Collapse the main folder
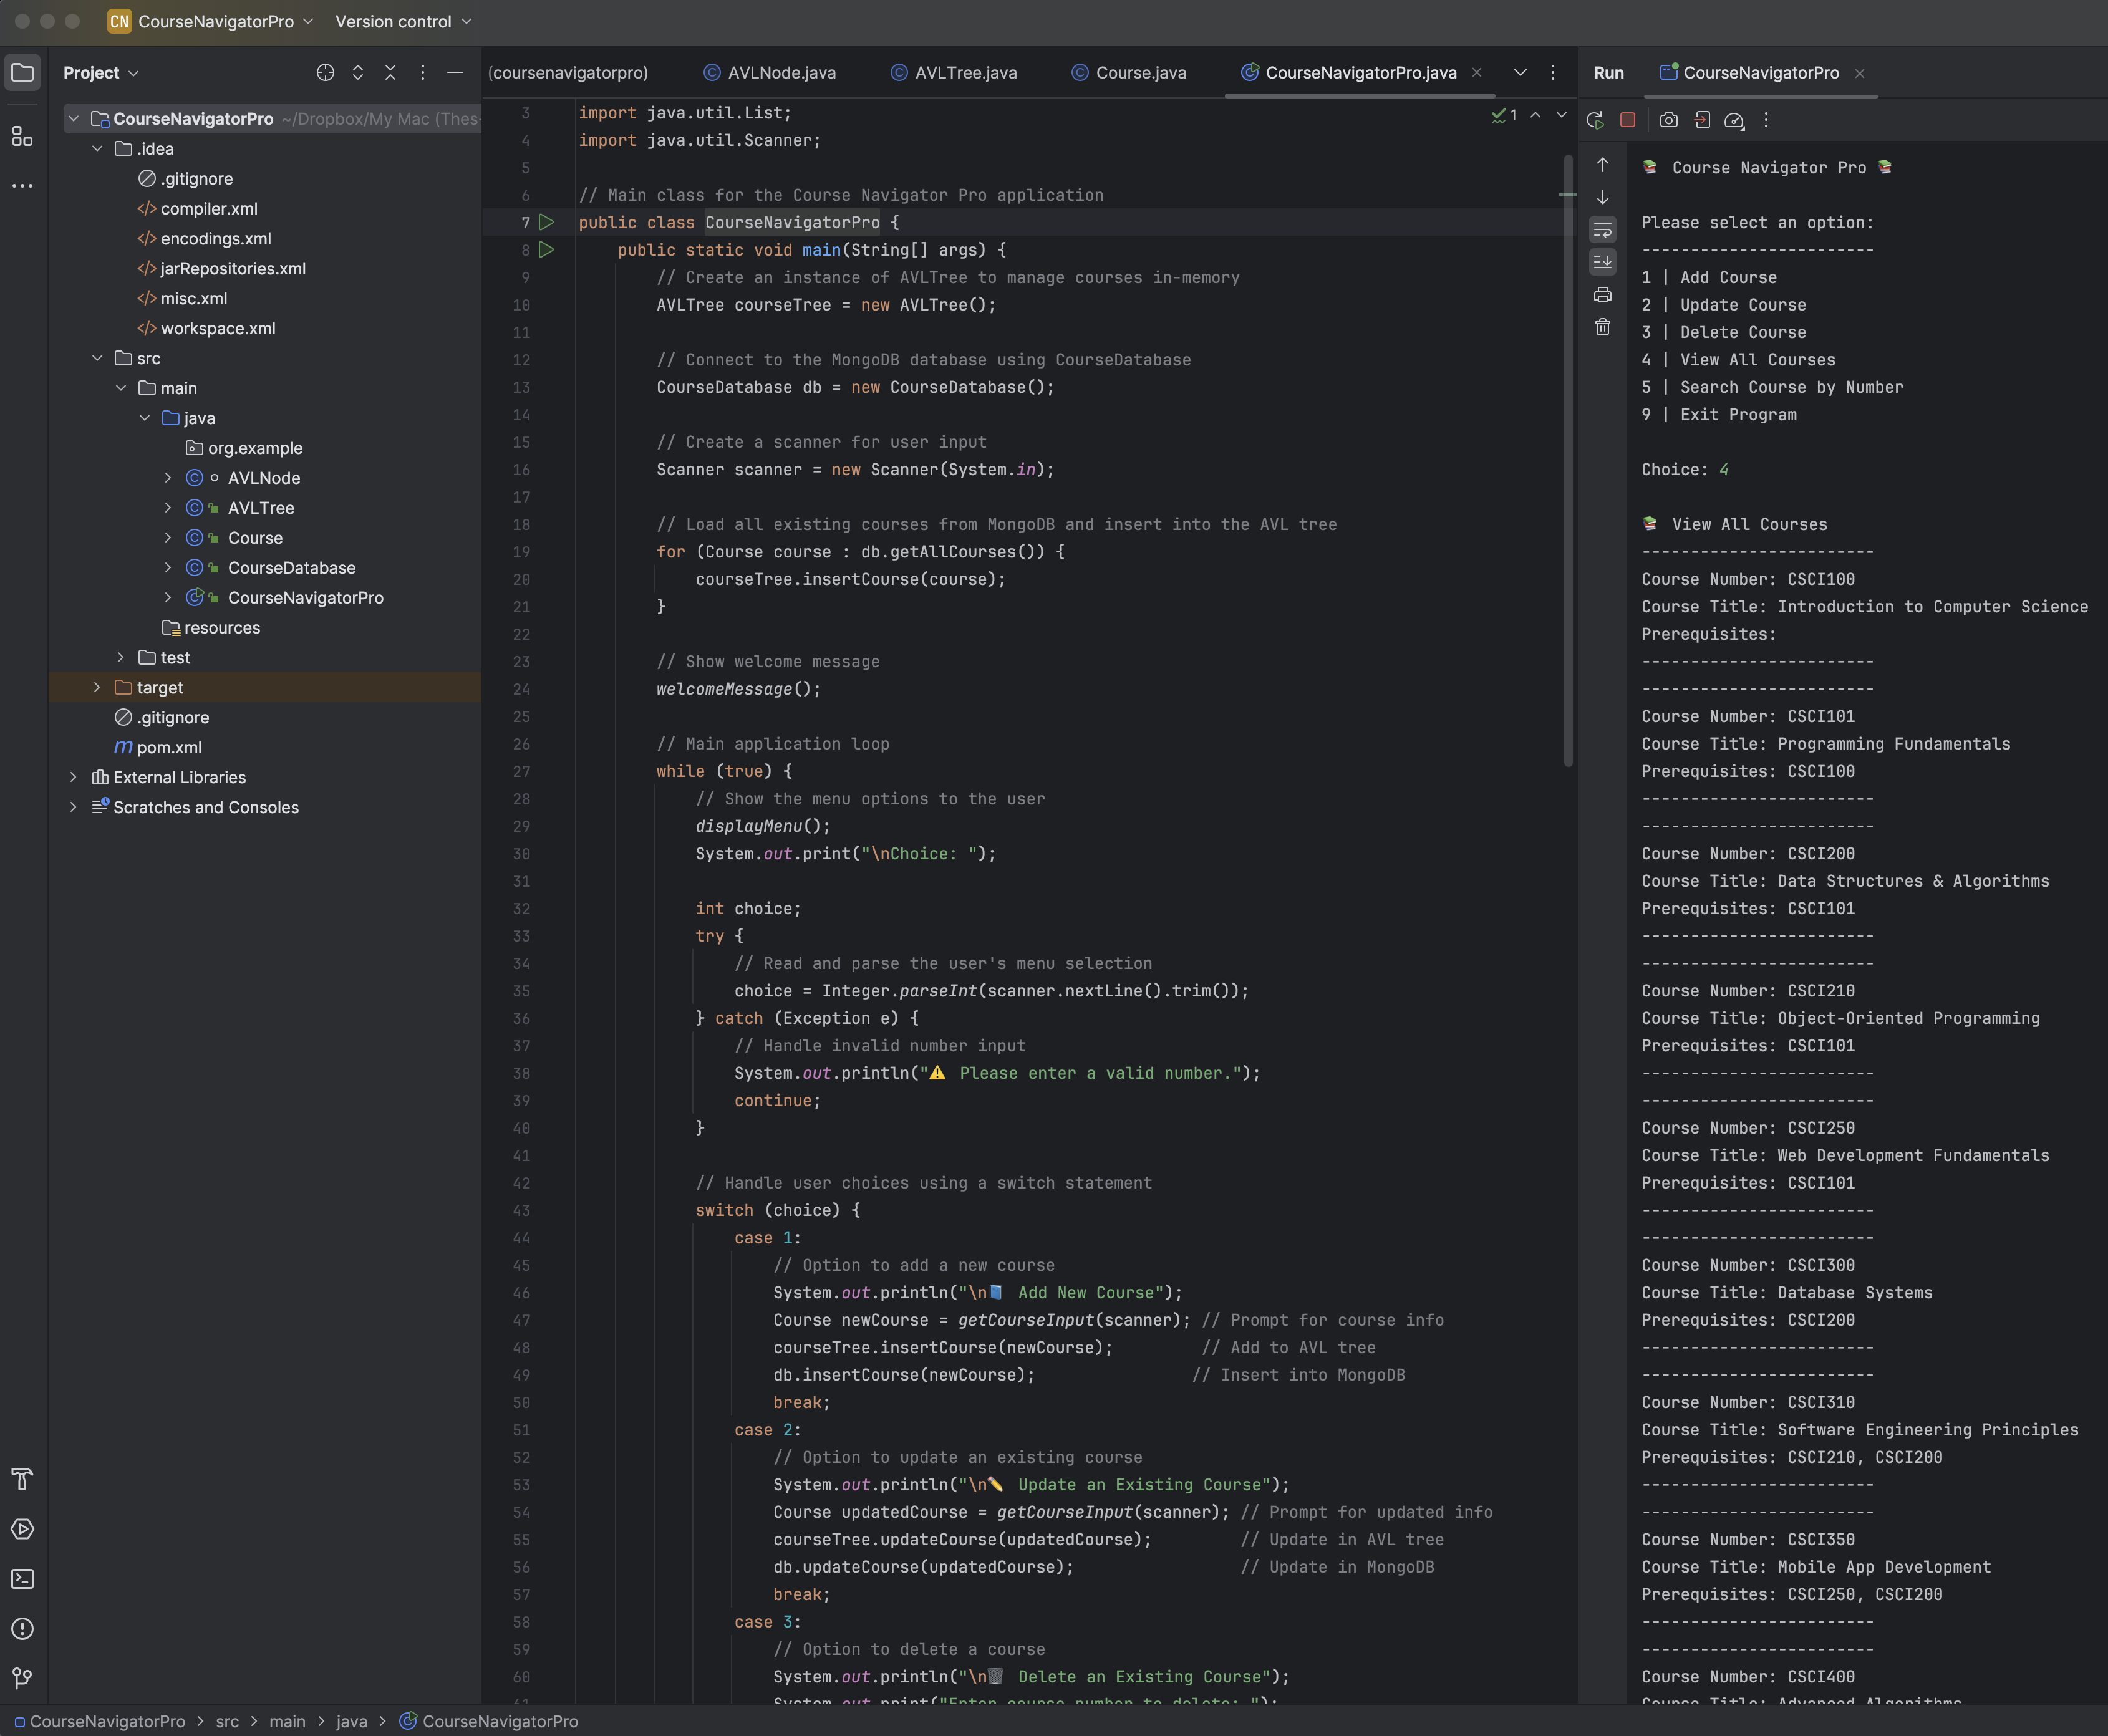2108x1736 pixels. coord(121,388)
